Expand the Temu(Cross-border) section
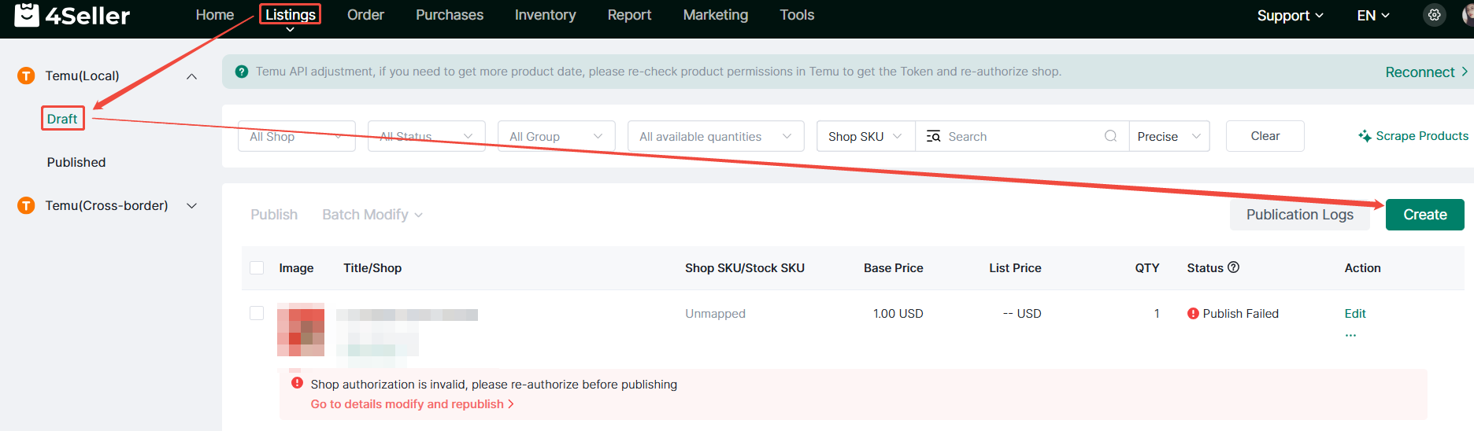This screenshot has width=1474, height=431. click(x=191, y=206)
